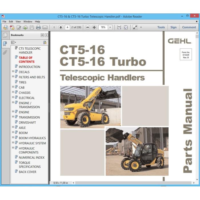The image size is (200, 200).
Task: Click the zoom percentage field showing 78%
Action: click(103, 27)
